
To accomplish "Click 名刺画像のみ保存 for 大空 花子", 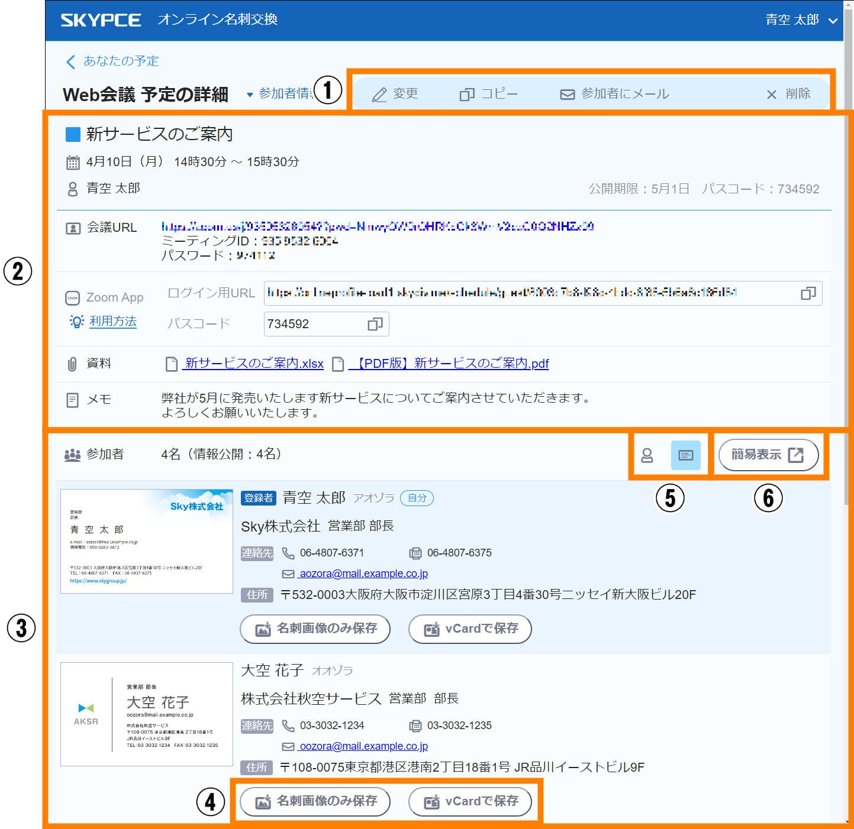I will (315, 801).
